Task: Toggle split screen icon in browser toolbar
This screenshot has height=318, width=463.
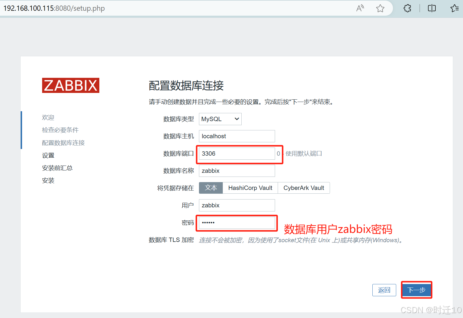Action: click(x=432, y=8)
